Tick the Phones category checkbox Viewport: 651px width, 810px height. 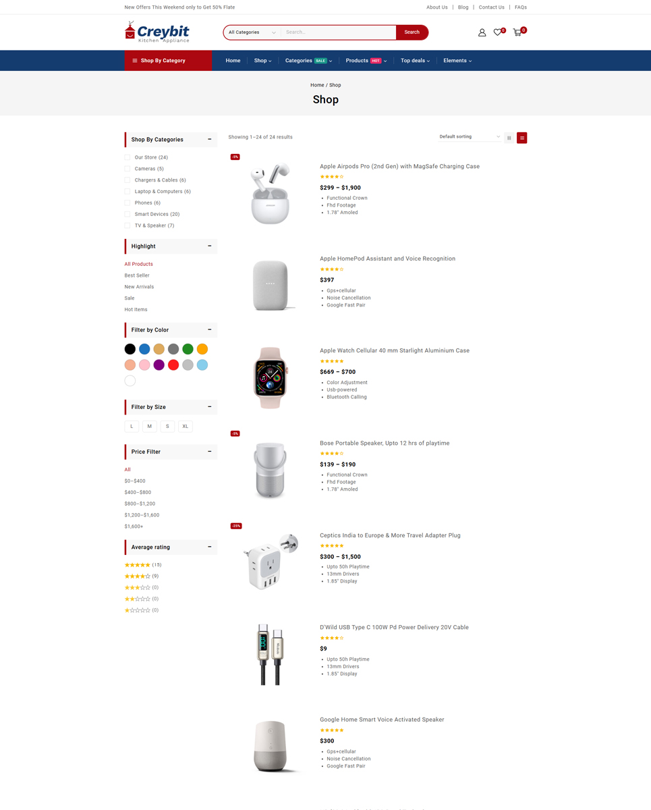point(128,202)
